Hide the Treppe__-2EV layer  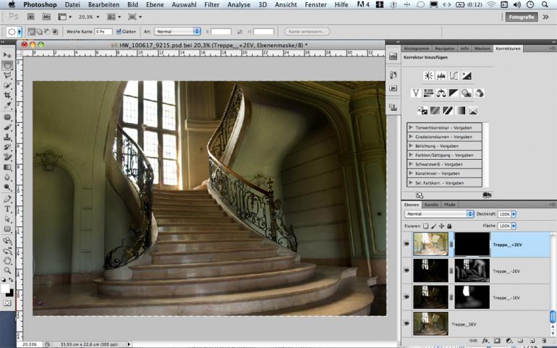(x=407, y=271)
